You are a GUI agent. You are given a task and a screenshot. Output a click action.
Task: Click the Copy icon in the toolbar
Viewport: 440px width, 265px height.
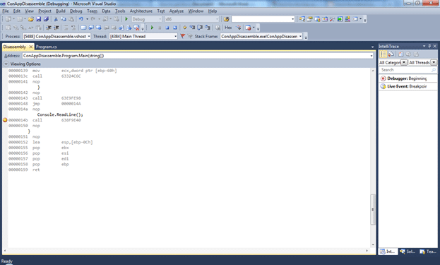coord(64,19)
